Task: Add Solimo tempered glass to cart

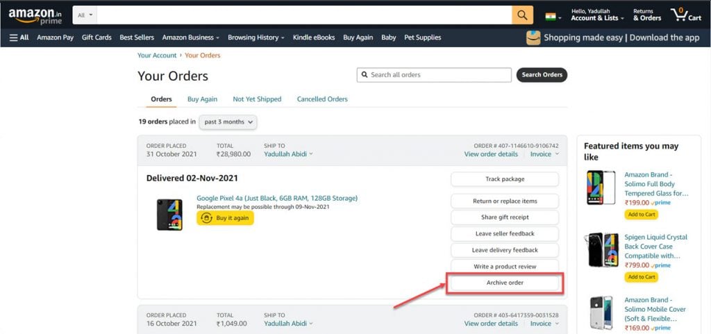Action: pos(641,215)
